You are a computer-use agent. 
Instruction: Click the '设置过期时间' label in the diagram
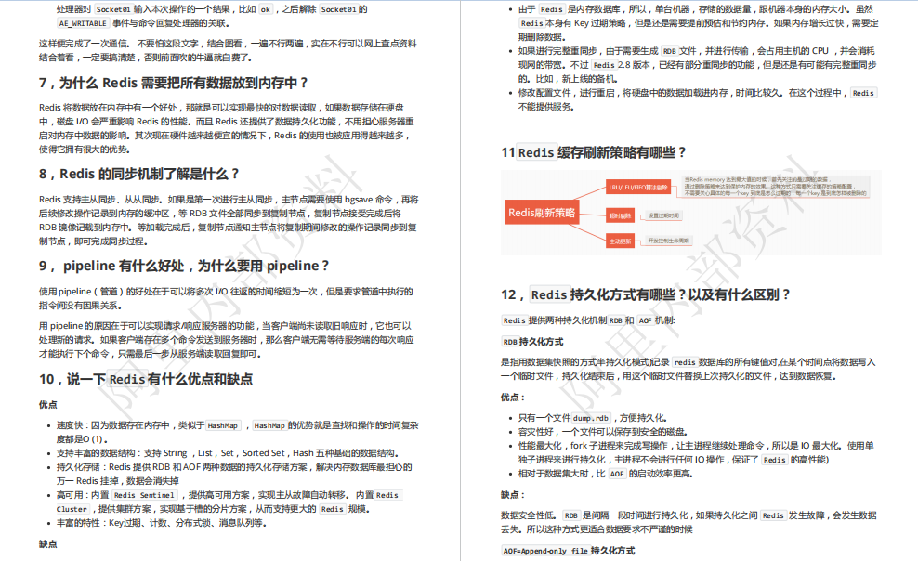click(663, 215)
